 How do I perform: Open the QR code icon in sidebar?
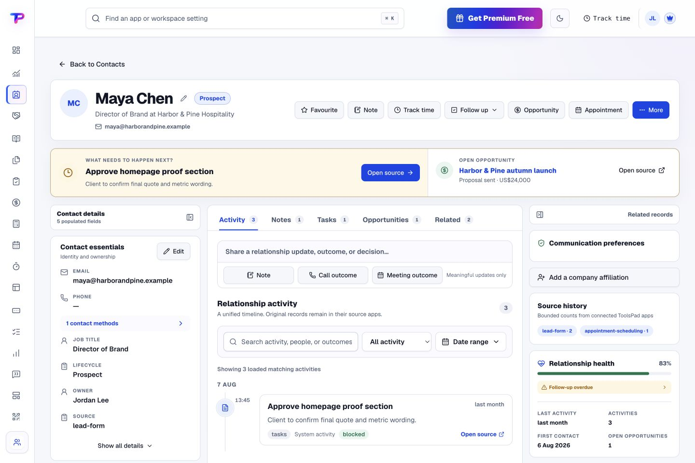click(16, 417)
